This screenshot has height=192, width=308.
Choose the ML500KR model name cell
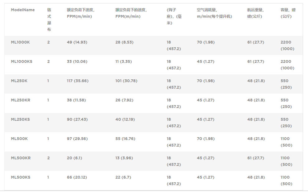[x=21, y=158]
